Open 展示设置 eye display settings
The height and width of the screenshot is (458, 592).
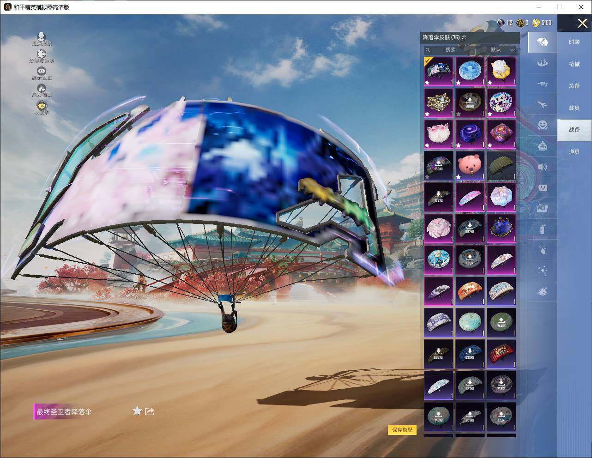coord(42,71)
